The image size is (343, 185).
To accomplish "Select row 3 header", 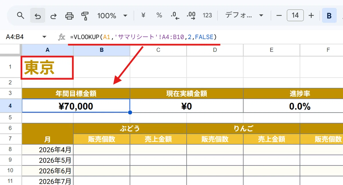I will pos(10,93).
